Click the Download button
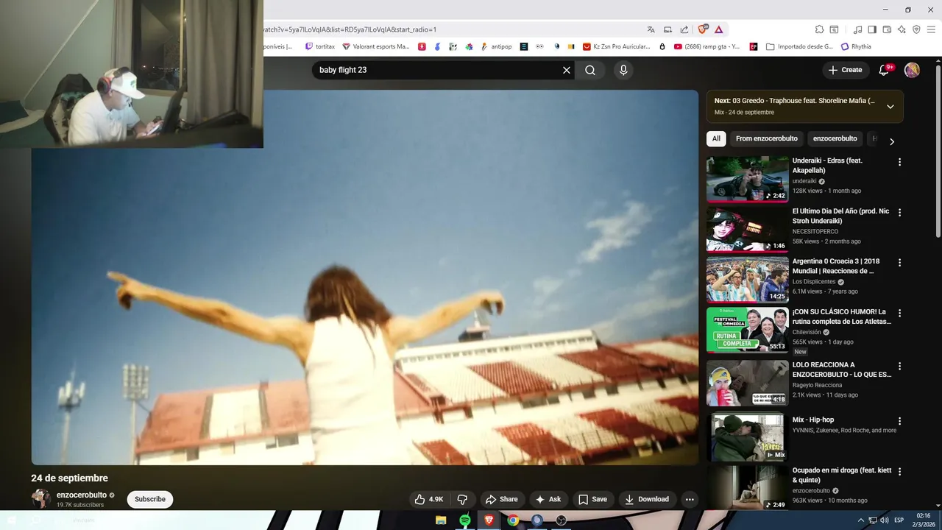The height and width of the screenshot is (530, 942). pos(647,499)
